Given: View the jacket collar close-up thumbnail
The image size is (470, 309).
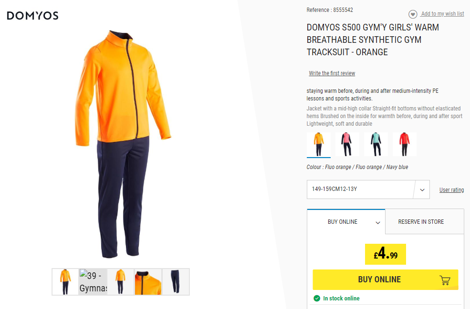Looking at the screenshot, I should pos(148,282).
